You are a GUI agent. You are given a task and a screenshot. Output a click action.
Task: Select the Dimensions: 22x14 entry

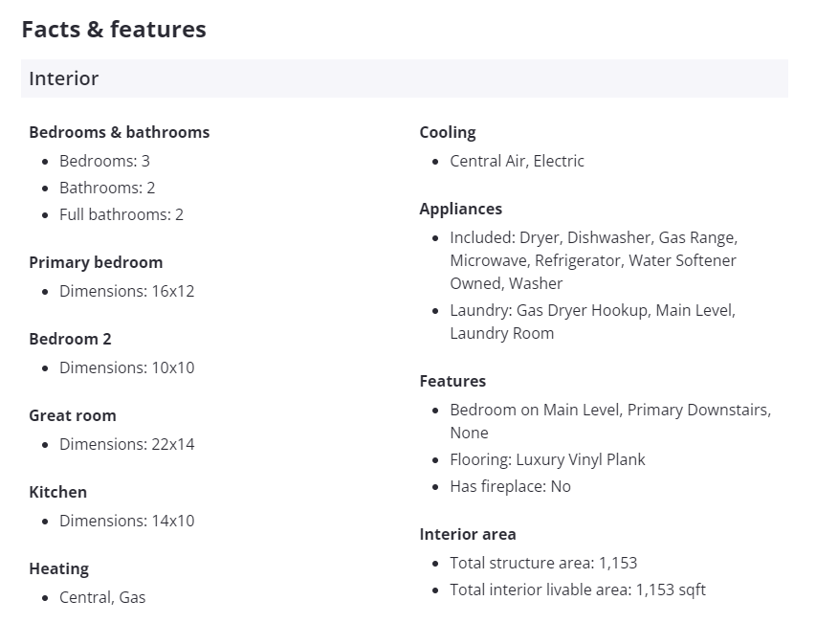point(126,444)
